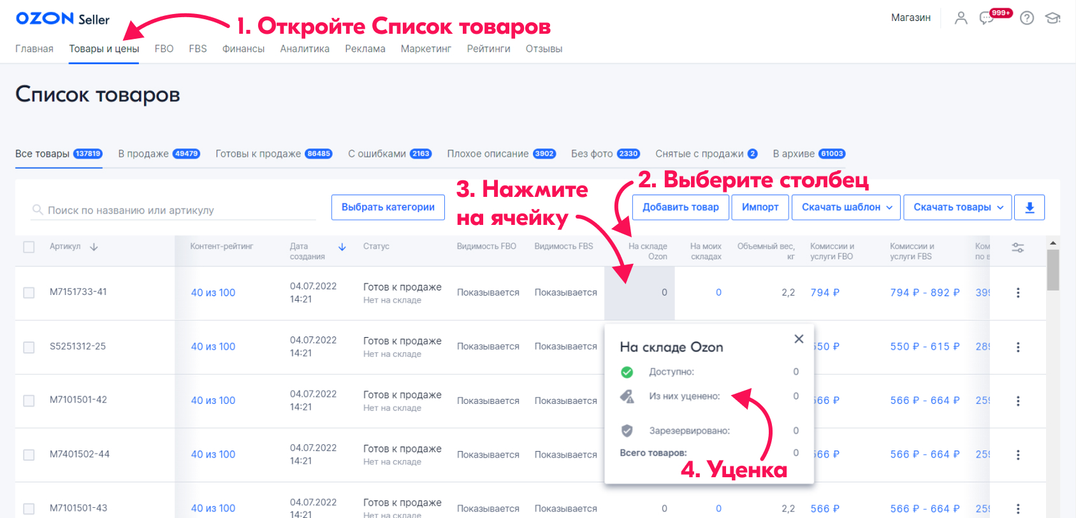This screenshot has width=1076, height=518.
Task: Toggle the select-all checkbox in table header
Action: [x=29, y=247]
